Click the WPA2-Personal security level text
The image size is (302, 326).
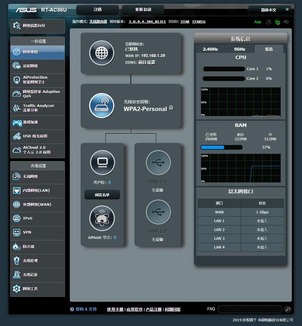coord(145,109)
